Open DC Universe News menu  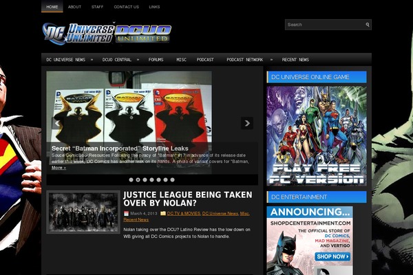[66, 60]
